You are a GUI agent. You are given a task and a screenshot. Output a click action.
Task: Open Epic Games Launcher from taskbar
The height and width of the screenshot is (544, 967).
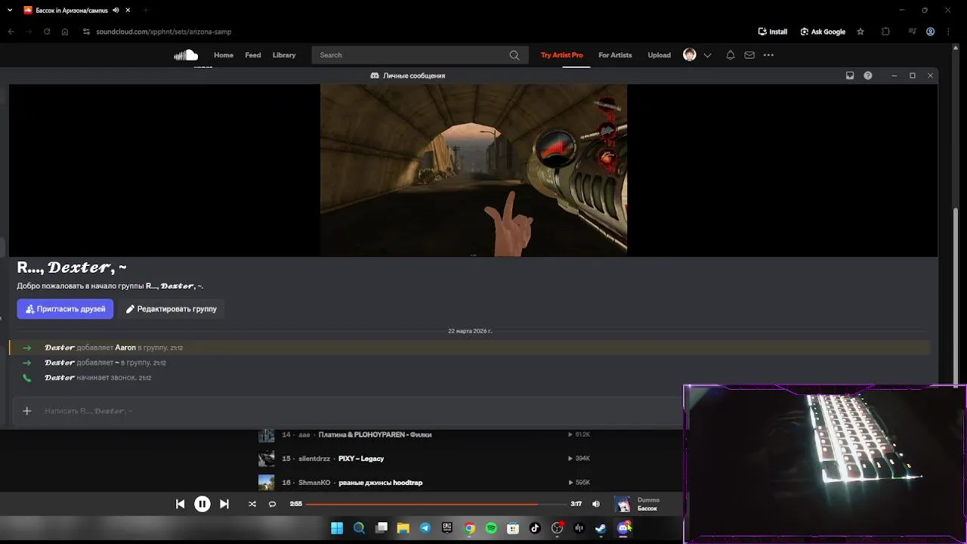coord(447,528)
